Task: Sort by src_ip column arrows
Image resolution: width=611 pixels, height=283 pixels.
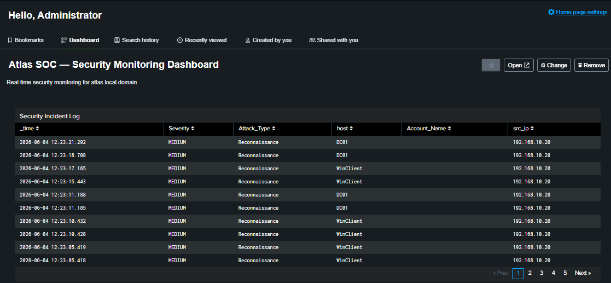Action: (532, 128)
